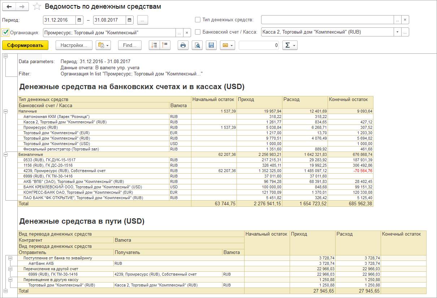The width and height of the screenshot is (437, 298).
Task: Open calendar for period end date
Action: point(130,20)
